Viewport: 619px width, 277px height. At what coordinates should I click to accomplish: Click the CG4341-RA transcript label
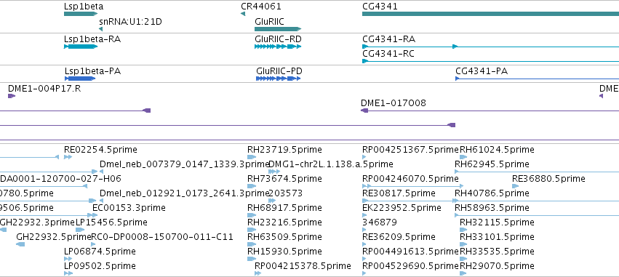click(388, 39)
